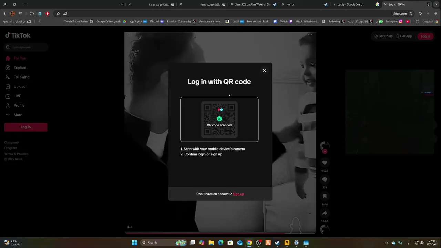Click the scanned QR code image
This screenshot has height=248, width=441.
[219, 119]
